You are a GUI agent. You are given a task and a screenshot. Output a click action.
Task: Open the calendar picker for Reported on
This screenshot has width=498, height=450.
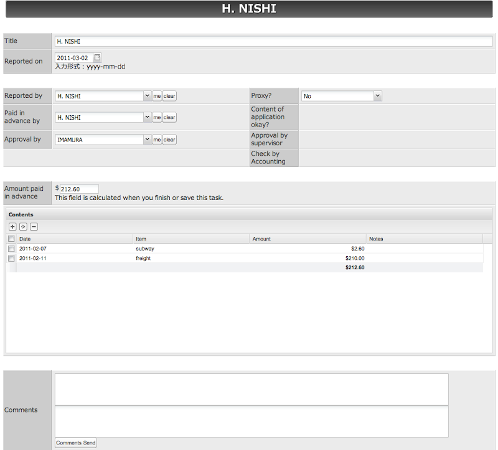pyautogui.click(x=97, y=57)
